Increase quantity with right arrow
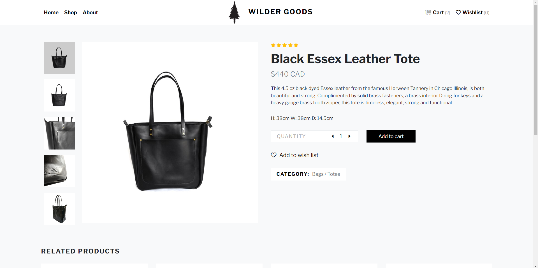Viewport: 538px width, 268px height. 349,136
